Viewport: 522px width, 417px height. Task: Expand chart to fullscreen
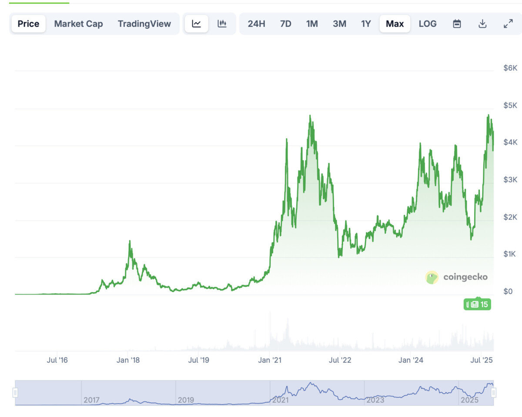click(508, 23)
